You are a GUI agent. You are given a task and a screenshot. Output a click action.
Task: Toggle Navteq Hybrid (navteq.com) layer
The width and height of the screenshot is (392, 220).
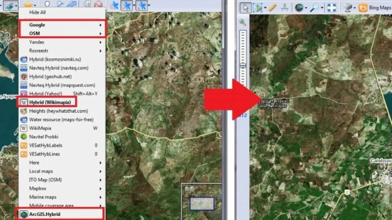tap(62, 68)
